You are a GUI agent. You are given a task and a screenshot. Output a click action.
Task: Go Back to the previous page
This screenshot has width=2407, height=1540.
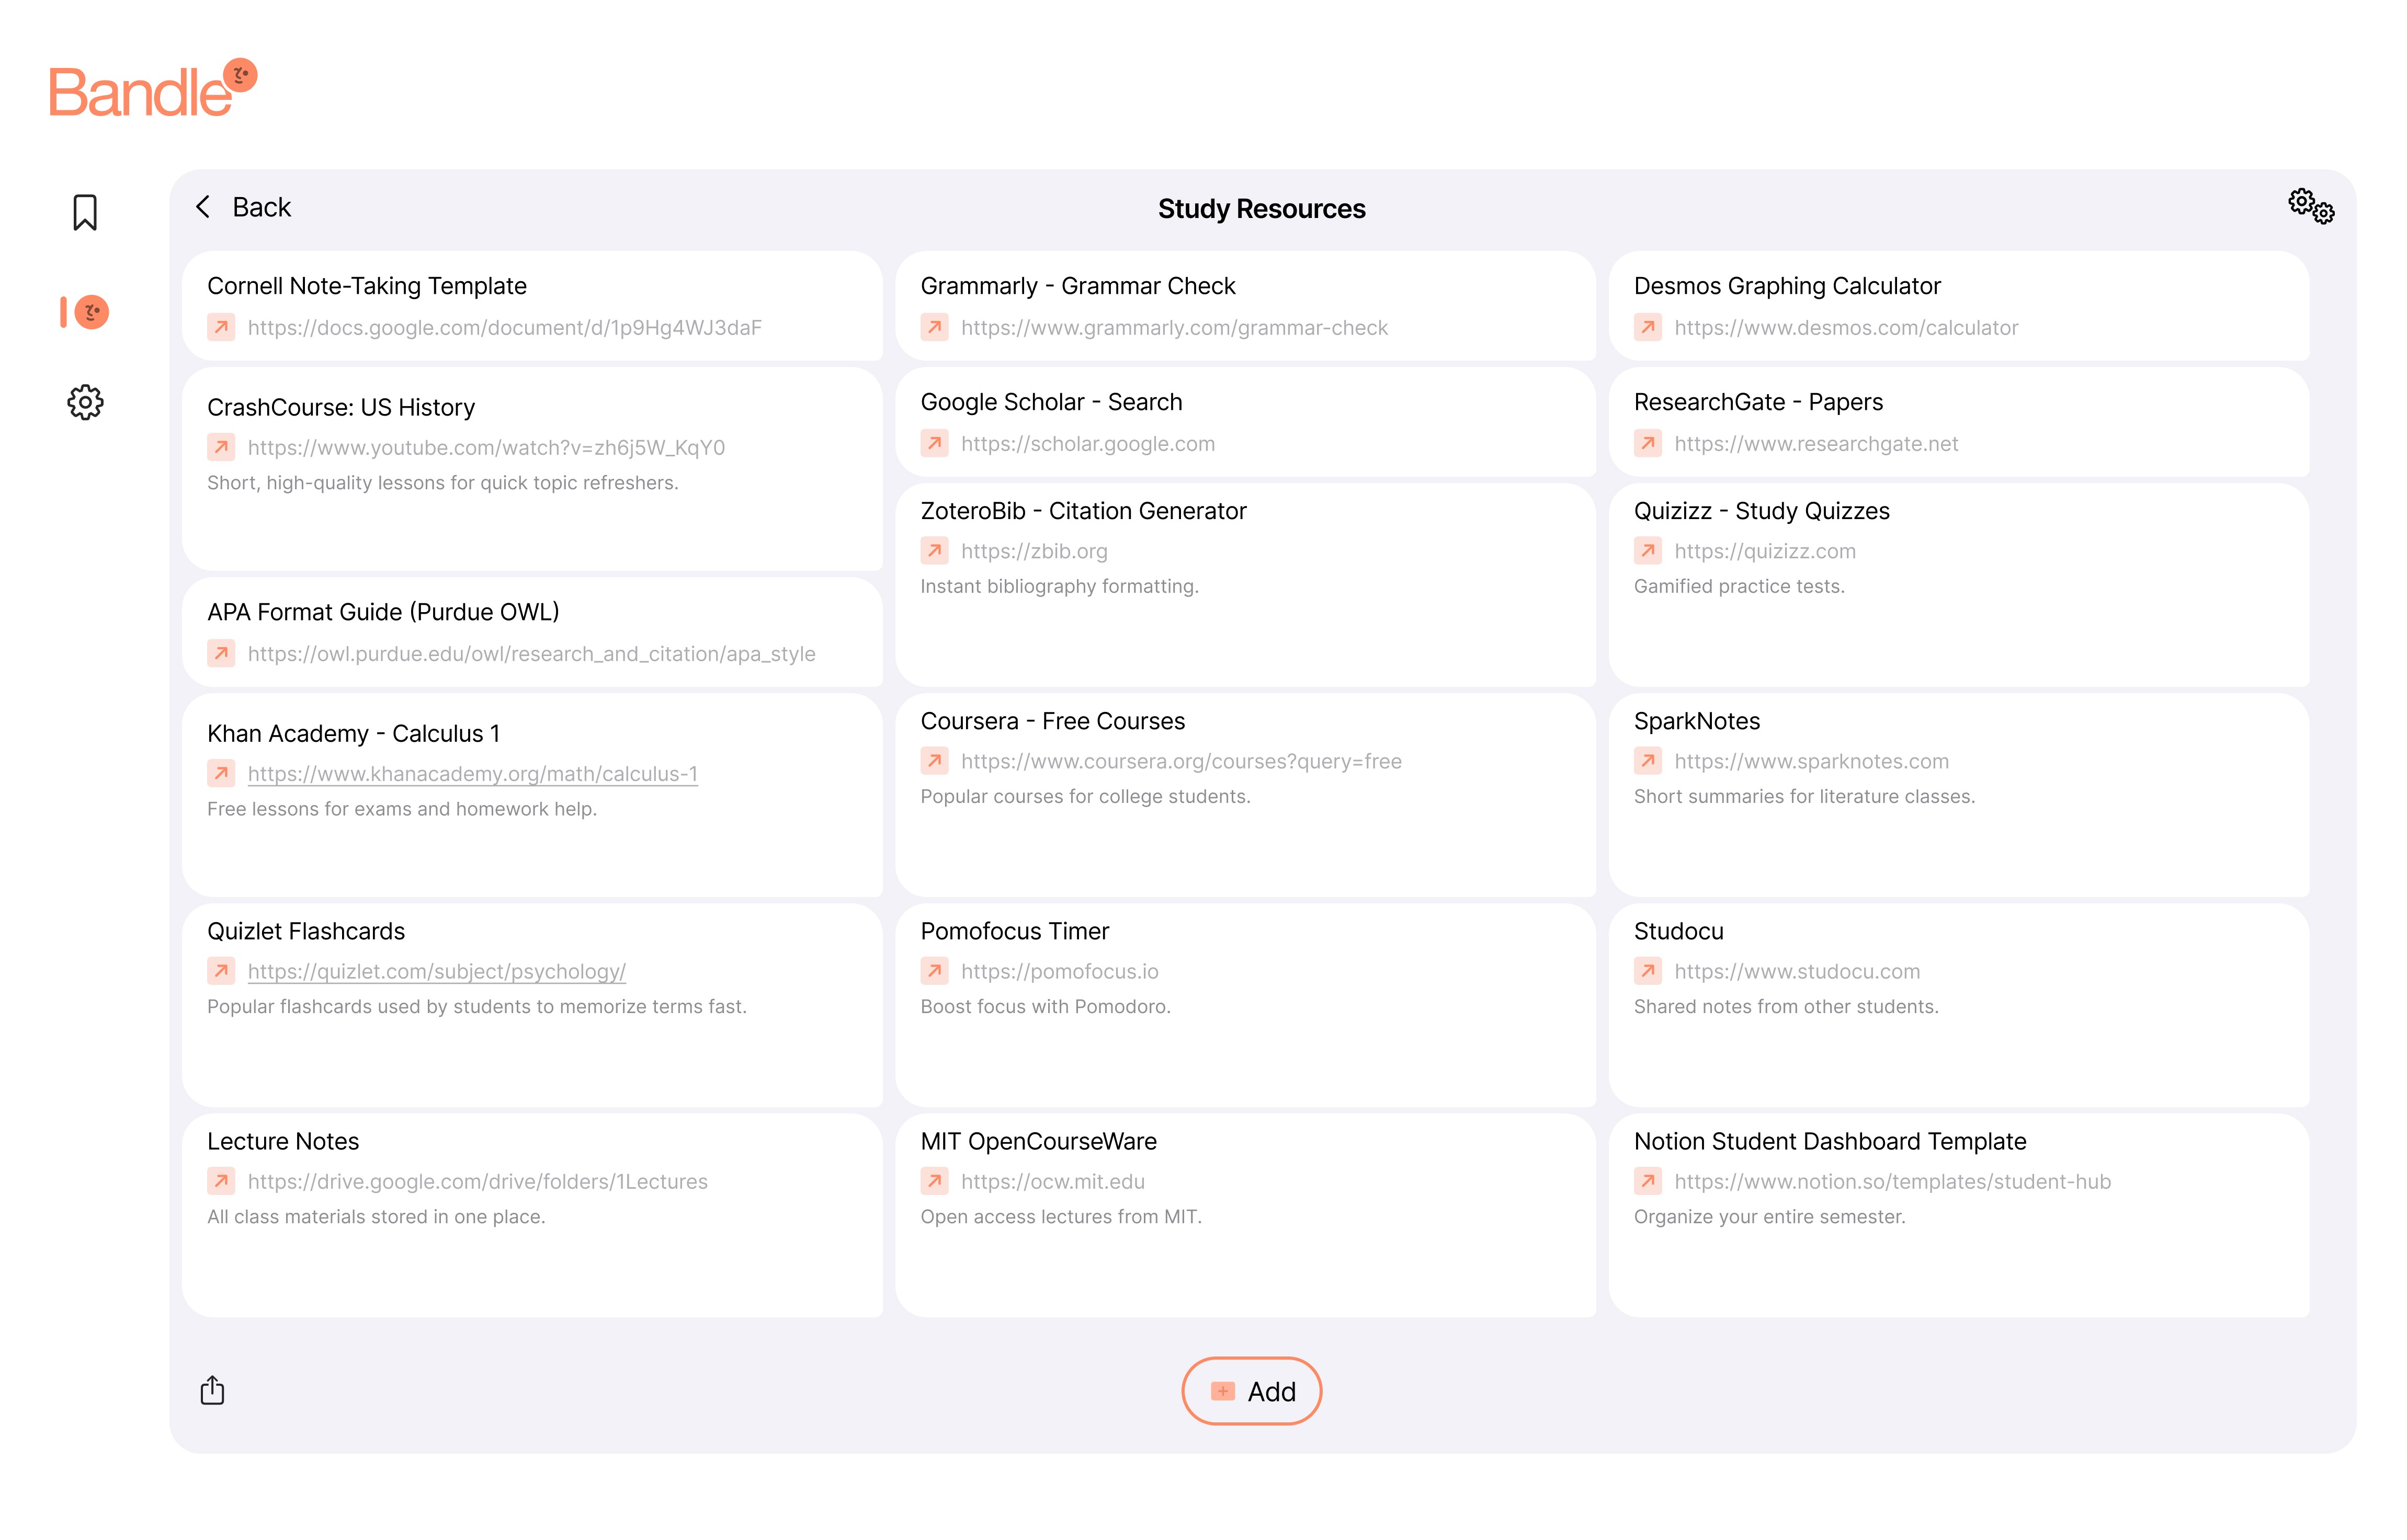pos(243,207)
